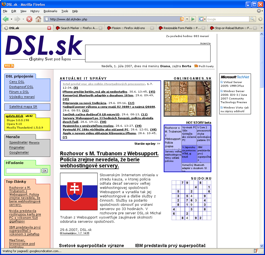This screenshot has width=265, height=255.
Task: Click the search magnifier icon
Action: point(252,19)
